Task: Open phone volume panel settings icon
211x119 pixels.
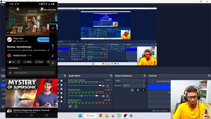Action: point(53,63)
